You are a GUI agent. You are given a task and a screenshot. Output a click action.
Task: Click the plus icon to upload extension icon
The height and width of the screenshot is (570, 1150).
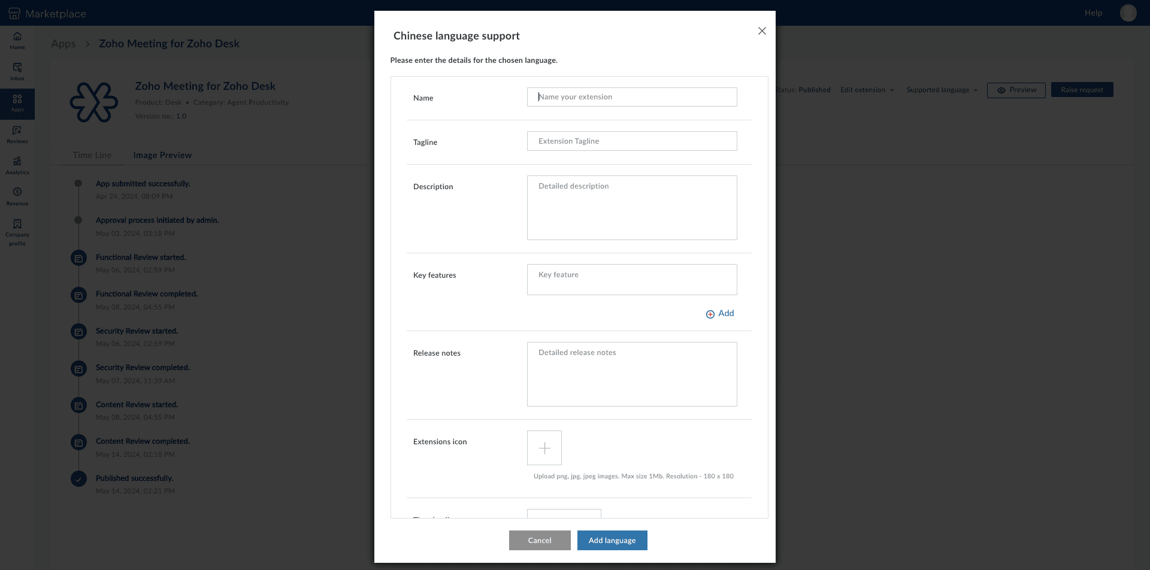pos(544,448)
